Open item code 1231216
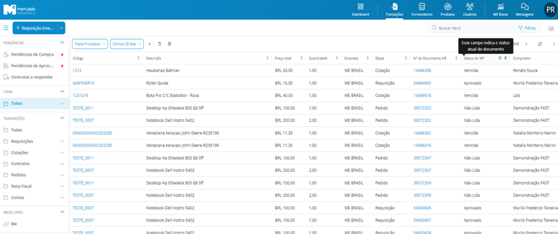This screenshot has height=234, width=558. click(80, 95)
